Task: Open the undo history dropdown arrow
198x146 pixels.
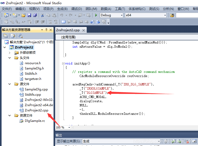Action: coord(66,15)
